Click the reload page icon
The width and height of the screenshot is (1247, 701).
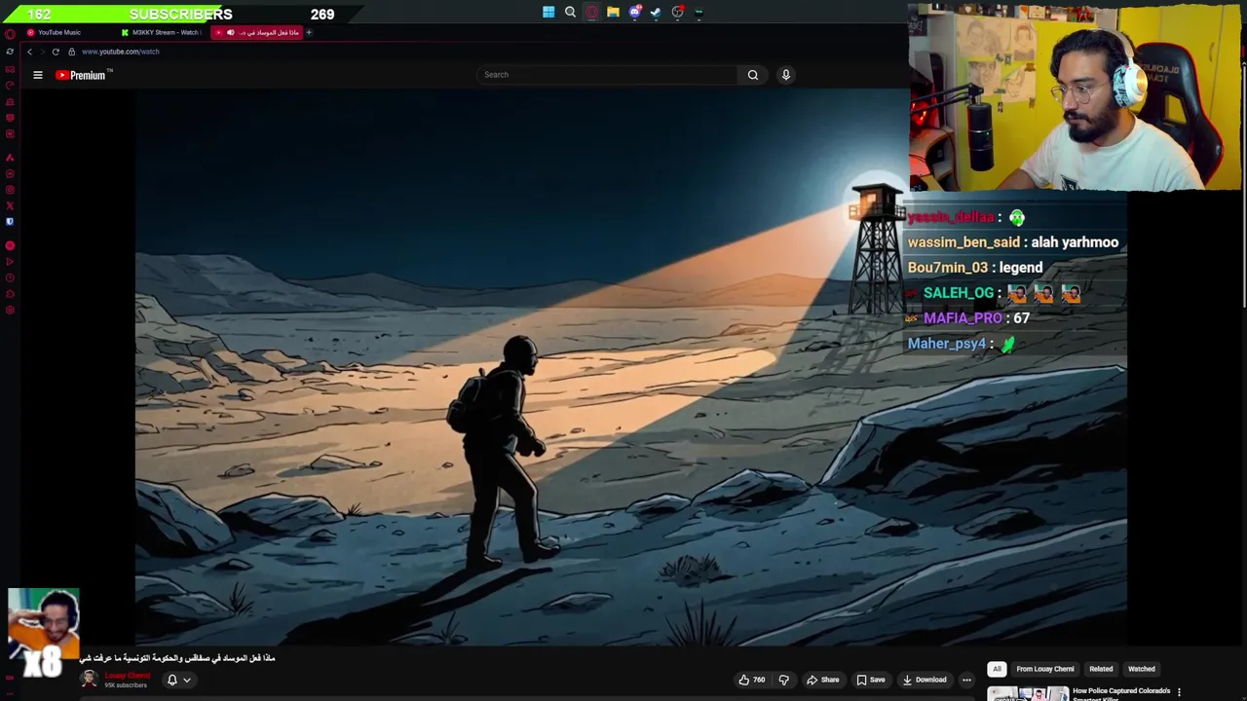(x=56, y=52)
